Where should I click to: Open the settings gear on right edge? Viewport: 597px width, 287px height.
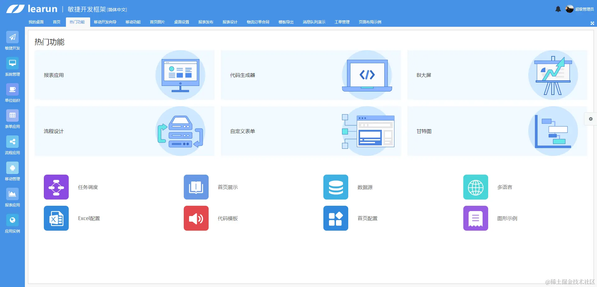(x=591, y=119)
